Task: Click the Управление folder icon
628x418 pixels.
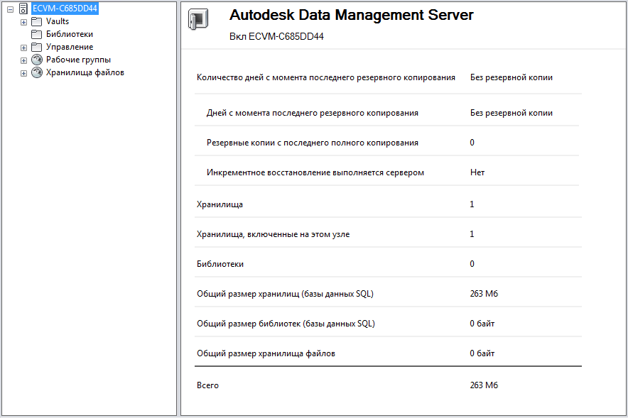Action: 37,47
